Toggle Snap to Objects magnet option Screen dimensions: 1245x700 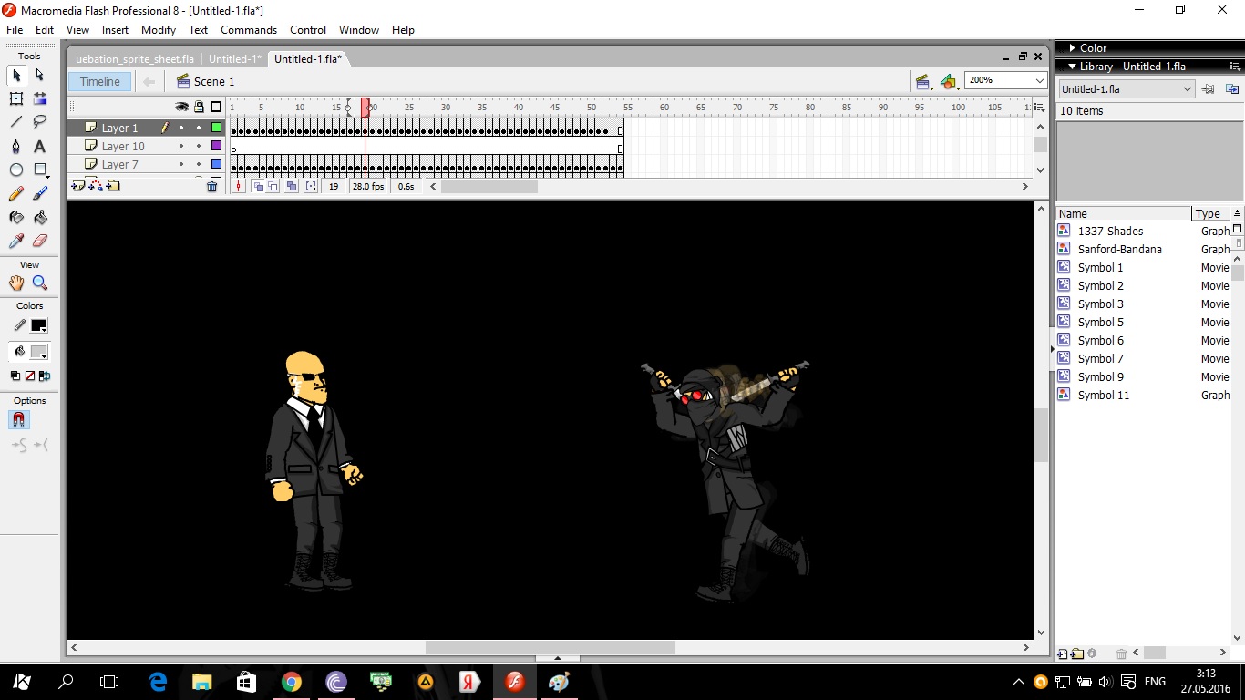click(17, 420)
